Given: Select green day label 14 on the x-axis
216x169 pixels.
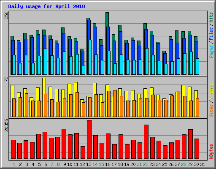Looking at the screenshot, I should [95, 164].
